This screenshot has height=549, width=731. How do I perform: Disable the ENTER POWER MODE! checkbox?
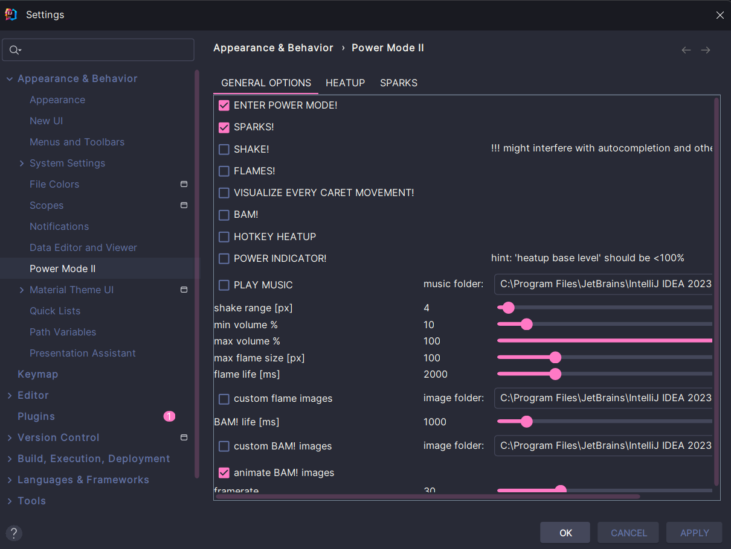click(x=224, y=106)
